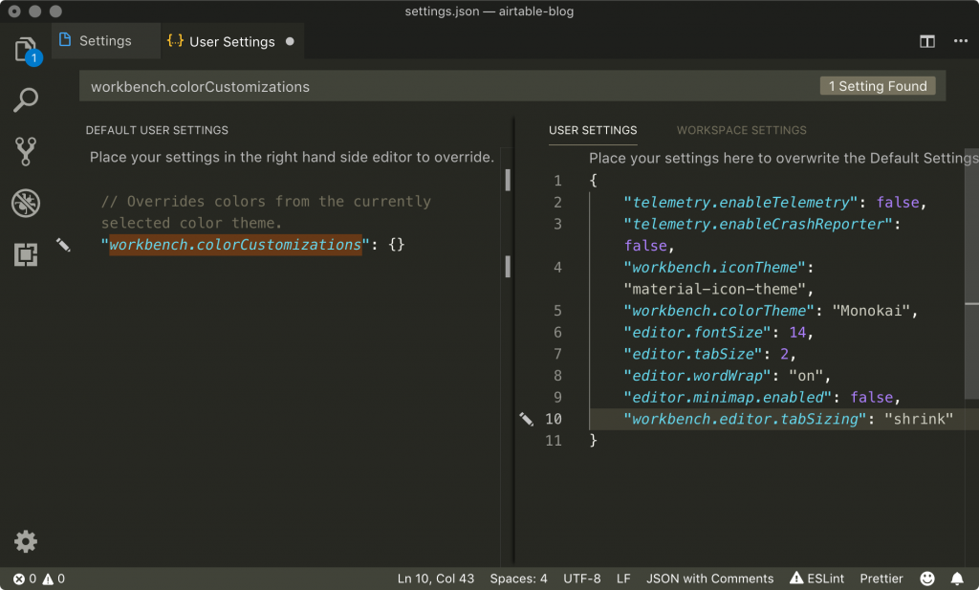Select the Search icon in the activity bar
Viewport: 979px width, 590px height.
[25, 99]
